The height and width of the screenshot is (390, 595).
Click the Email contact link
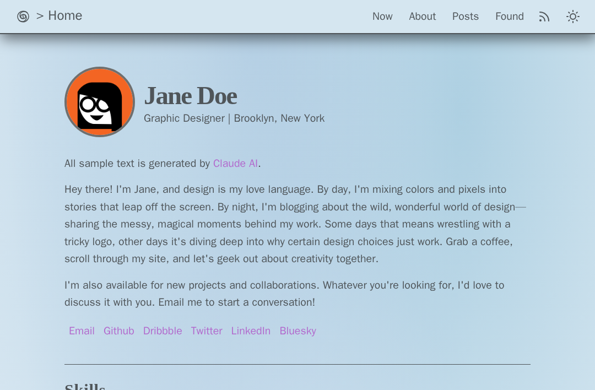(x=82, y=331)
